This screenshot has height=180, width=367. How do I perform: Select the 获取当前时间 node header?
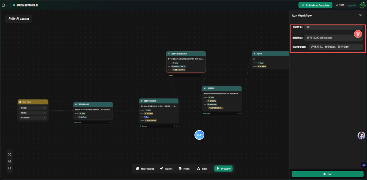(93, 104)
